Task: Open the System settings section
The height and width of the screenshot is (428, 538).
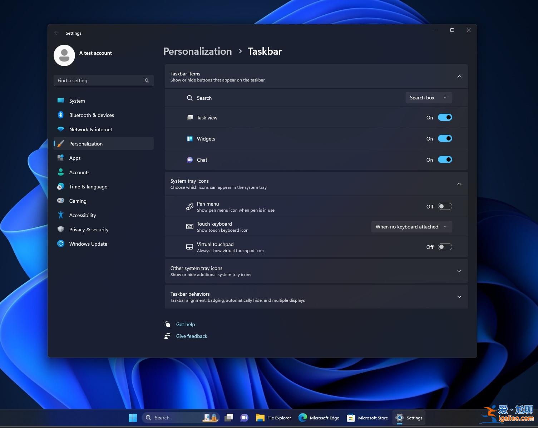Action: click(x=76, y=100)
